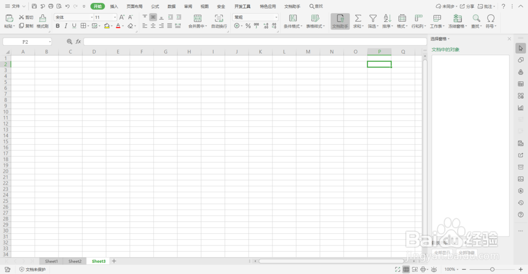Toggle left horizontal alignment
This screenshot has width=528, height=274.
click(x=145, y=26)
